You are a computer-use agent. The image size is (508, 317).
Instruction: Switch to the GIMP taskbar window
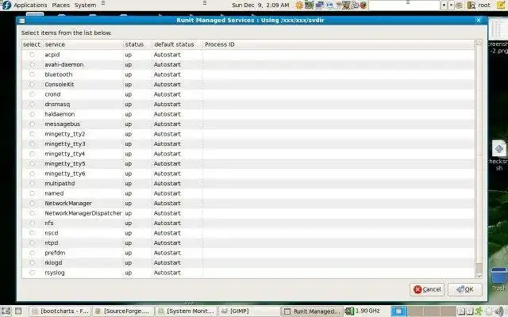(x=249, y=311)
